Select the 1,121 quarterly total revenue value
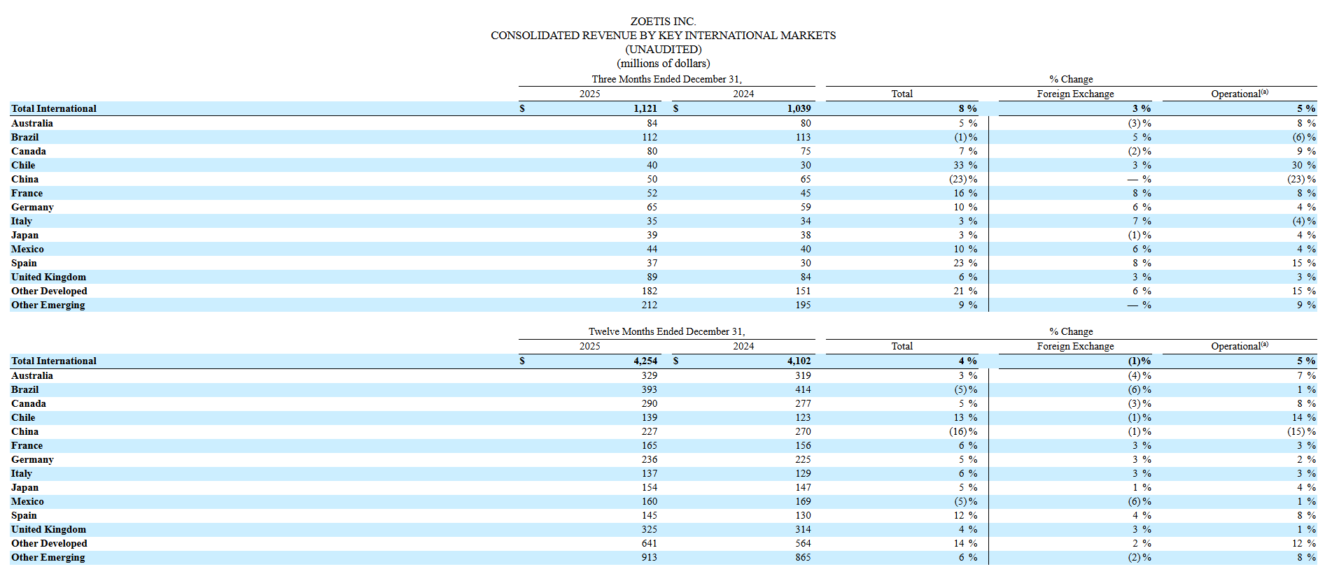The width and height of the screenshot is (1332, 576). click(645, 108)
